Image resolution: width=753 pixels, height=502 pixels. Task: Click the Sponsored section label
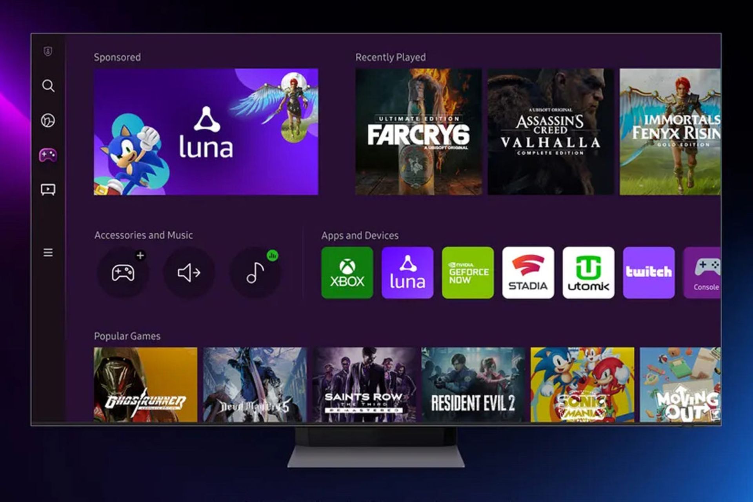coord(117,57)
